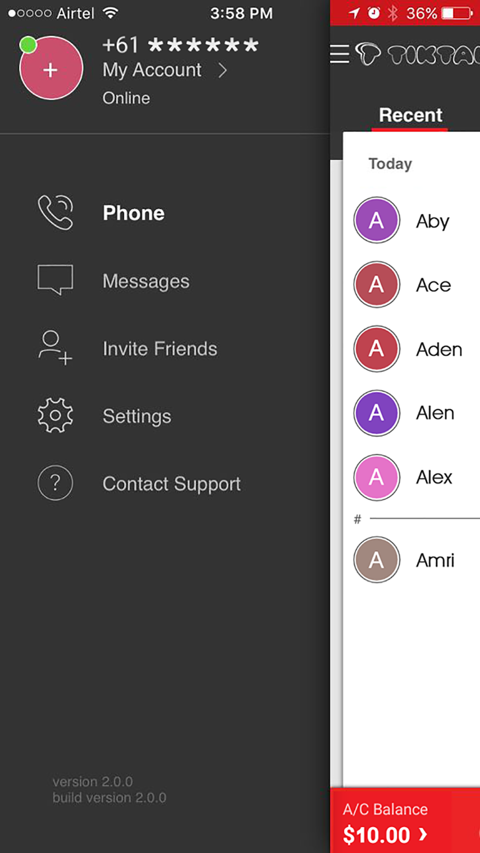Open contact Aby from recent list
The height and width of the screenshot is (853, 480).
[432, 221]
